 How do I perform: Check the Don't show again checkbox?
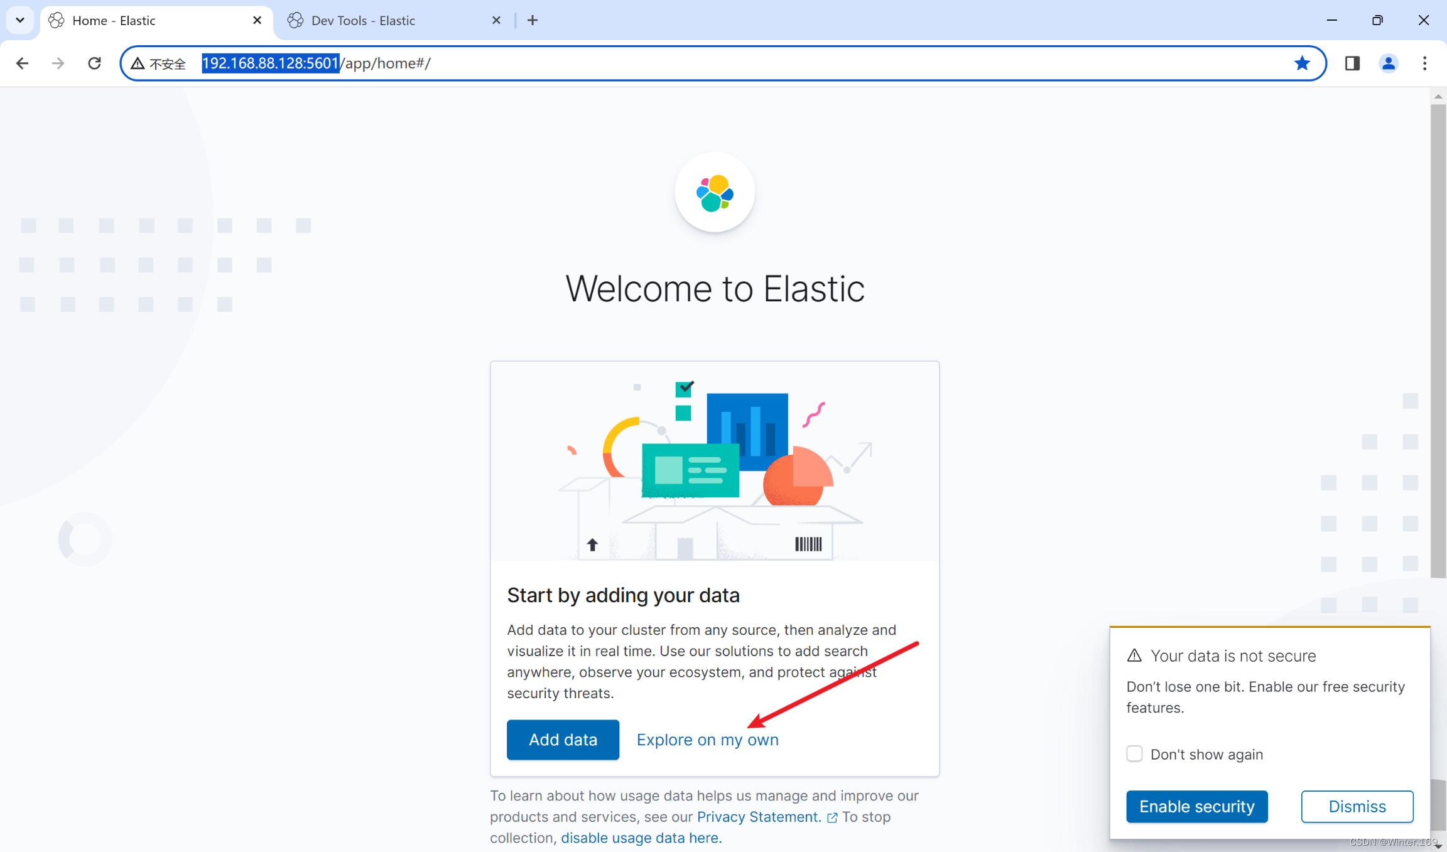tap(1134, 753)
